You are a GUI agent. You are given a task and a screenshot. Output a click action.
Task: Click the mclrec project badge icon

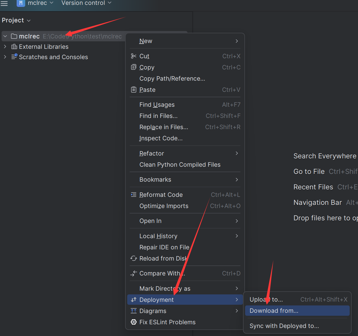coord(21,3)
